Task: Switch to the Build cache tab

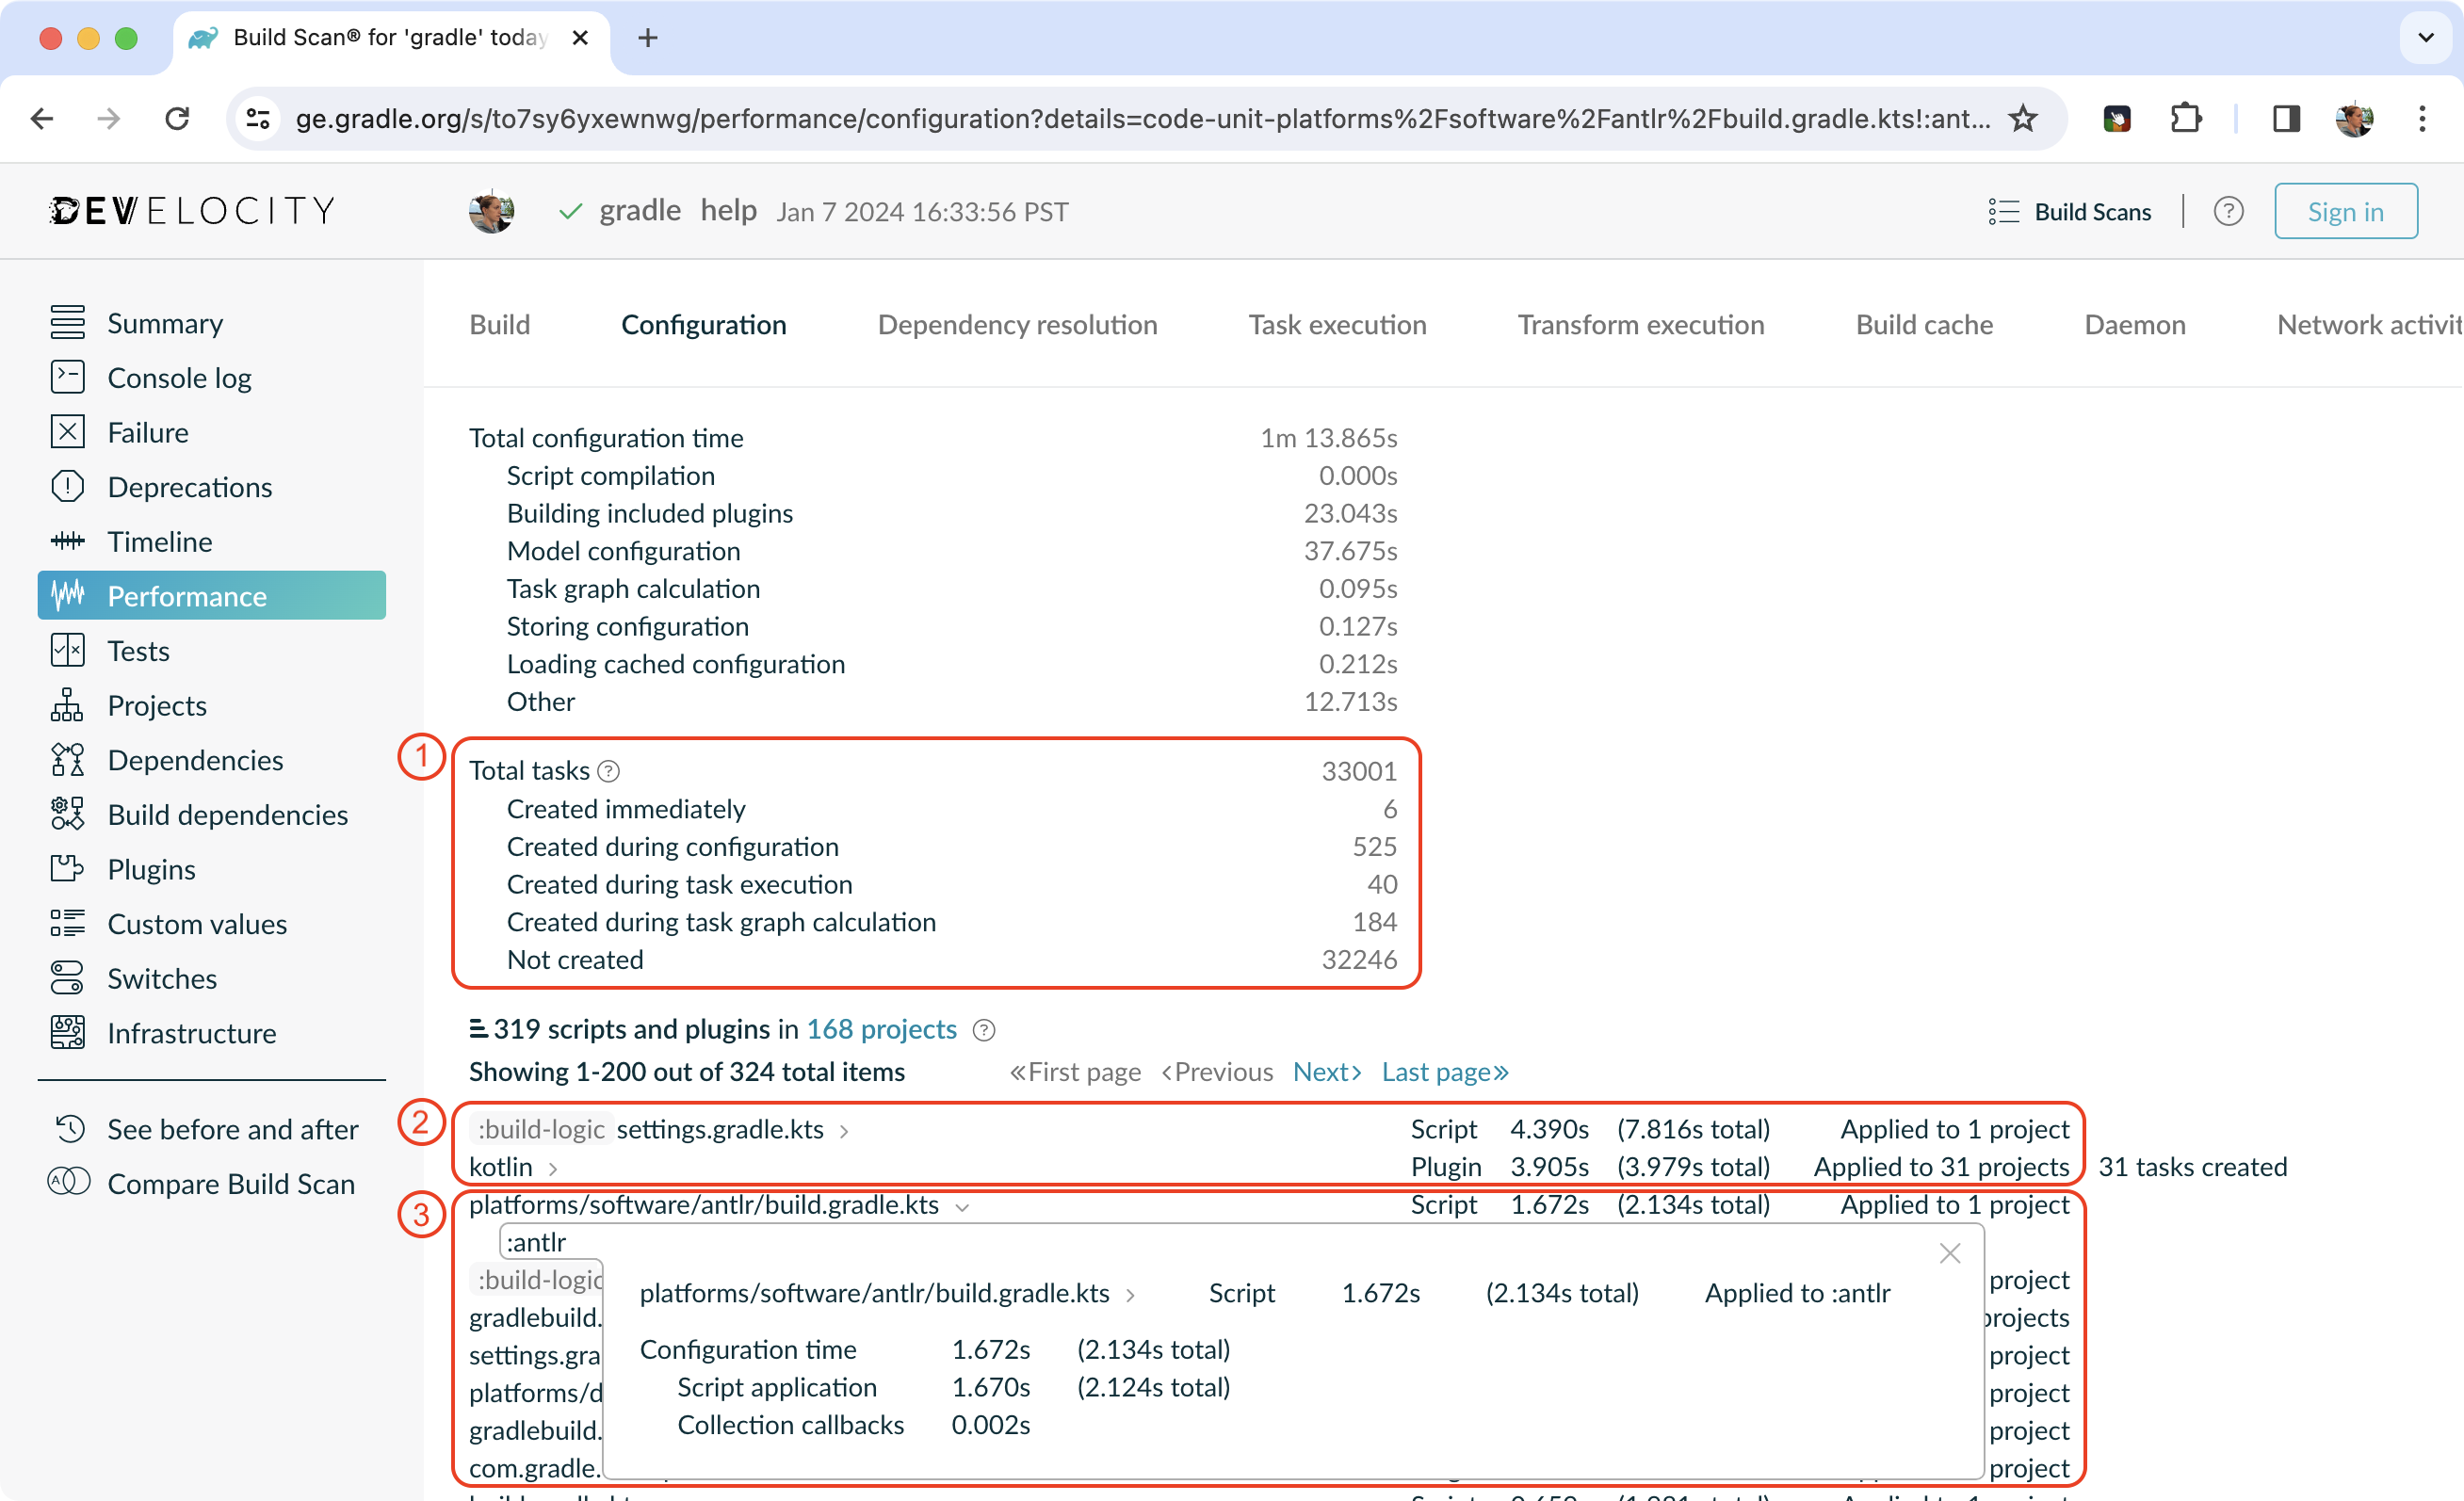Action: pos(1924,324)
